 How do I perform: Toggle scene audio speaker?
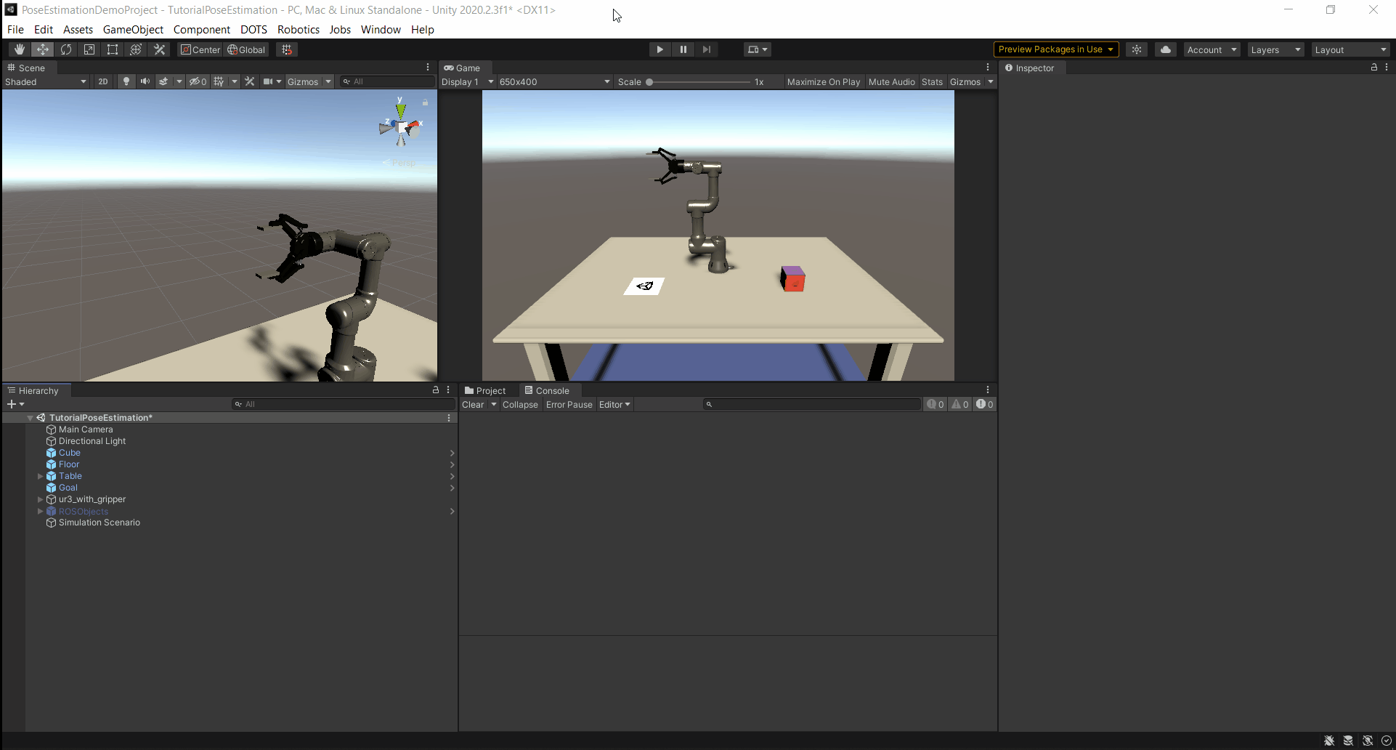click(x=145, y=81)
